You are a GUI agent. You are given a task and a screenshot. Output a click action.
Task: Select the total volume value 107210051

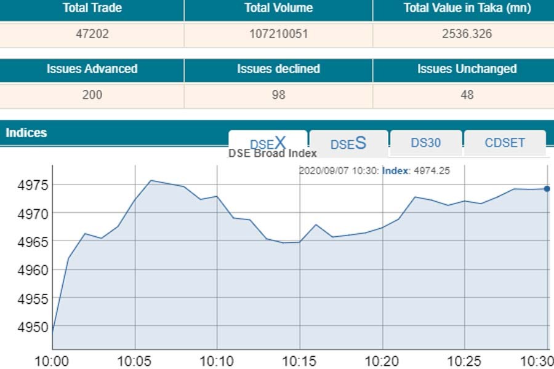coord(278,34)
